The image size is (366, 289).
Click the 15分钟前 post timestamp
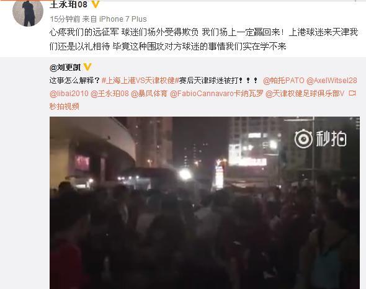(65, 19)
